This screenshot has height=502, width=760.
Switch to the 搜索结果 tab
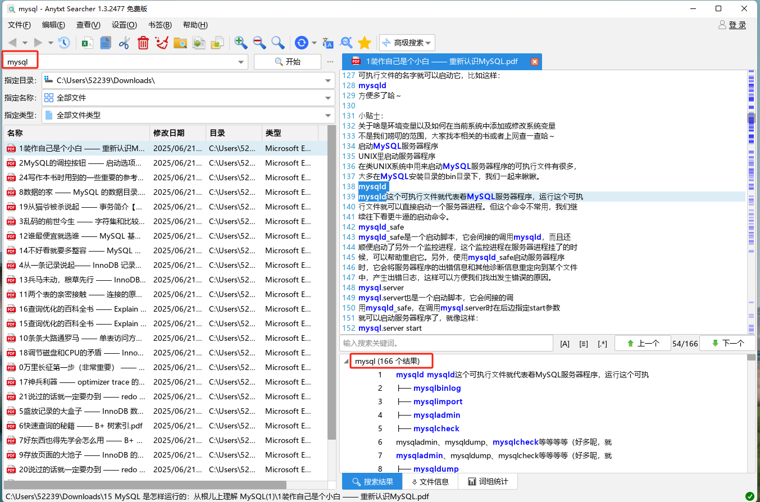click(x=372, y=482)
